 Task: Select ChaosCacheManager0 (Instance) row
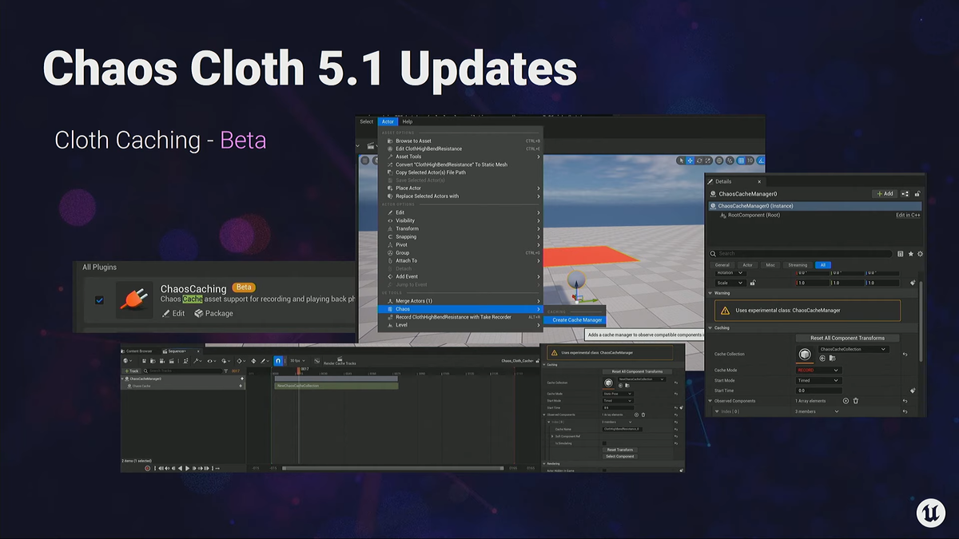pos(815,206)
